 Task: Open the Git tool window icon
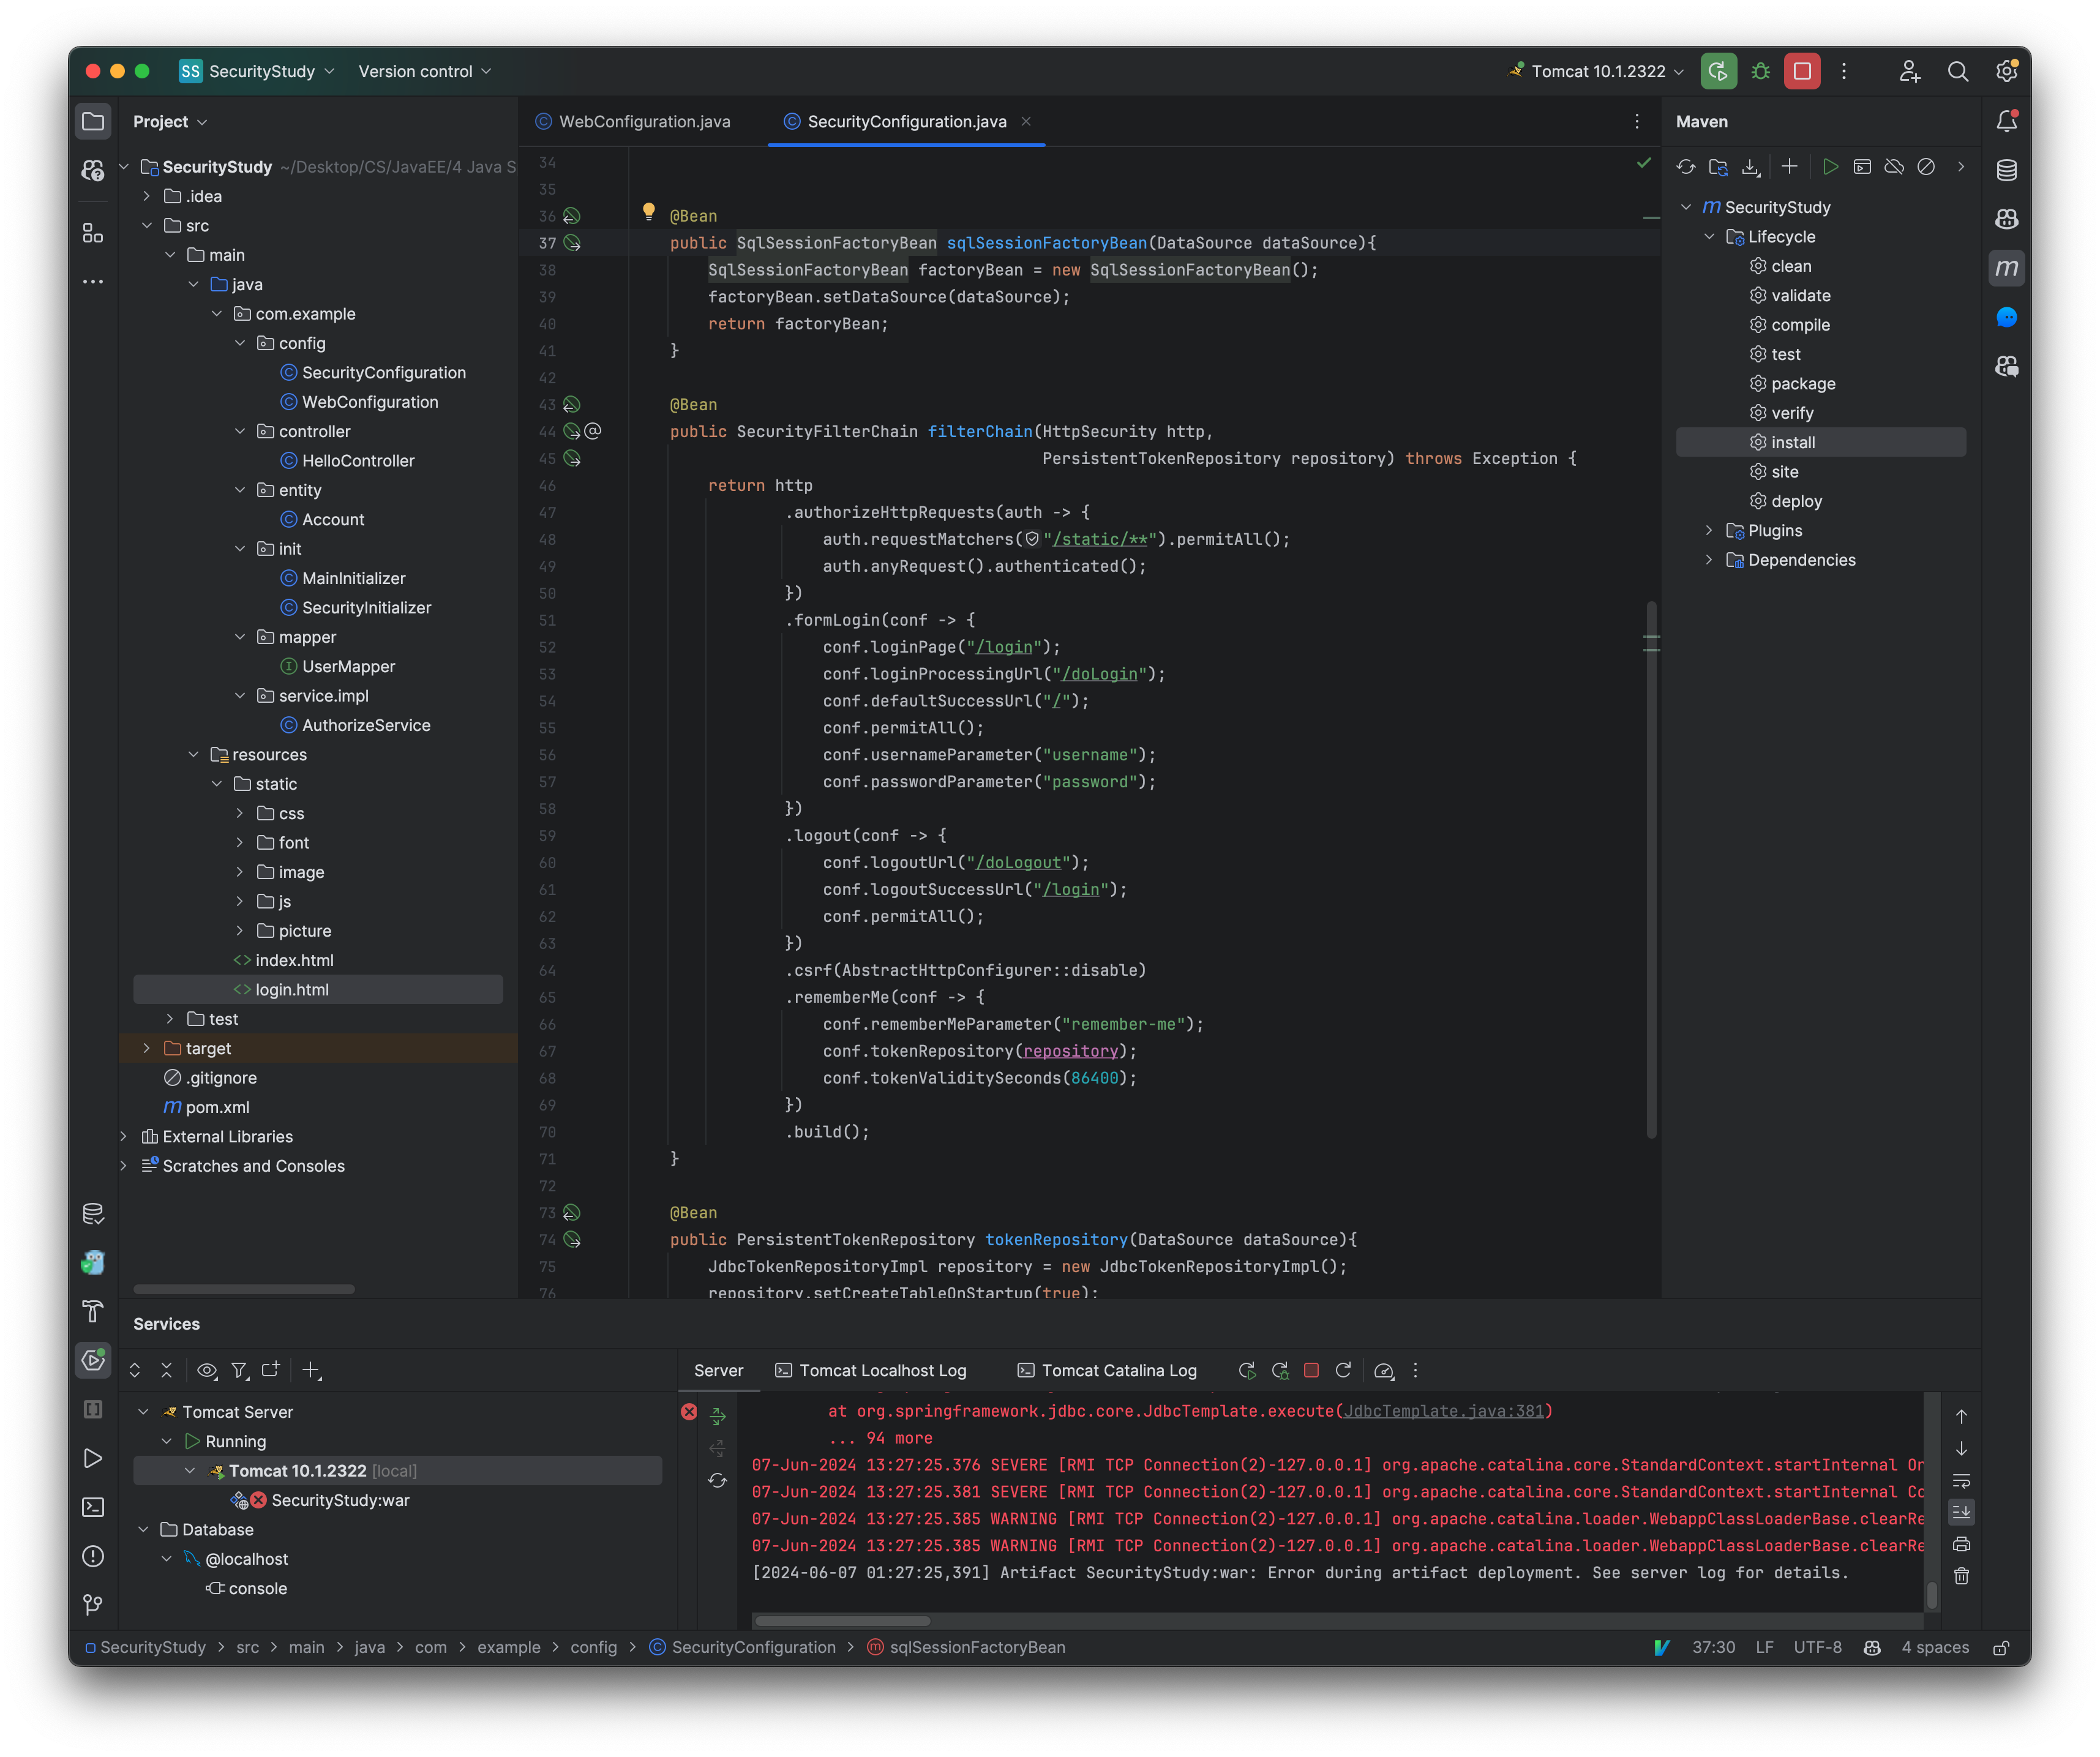tap(93, 1605)
